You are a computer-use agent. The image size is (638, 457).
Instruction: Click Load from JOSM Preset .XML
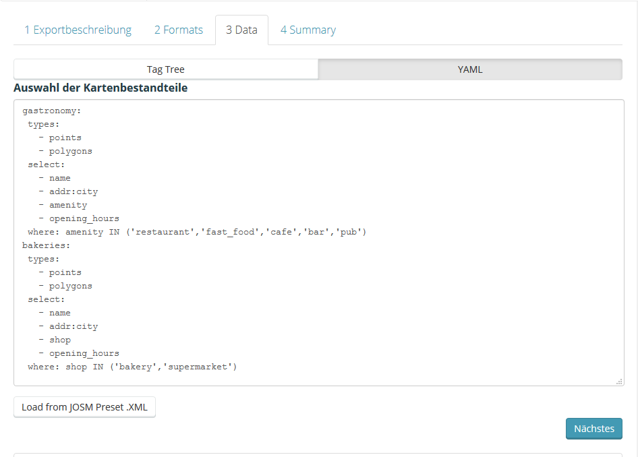coord(84,407)
